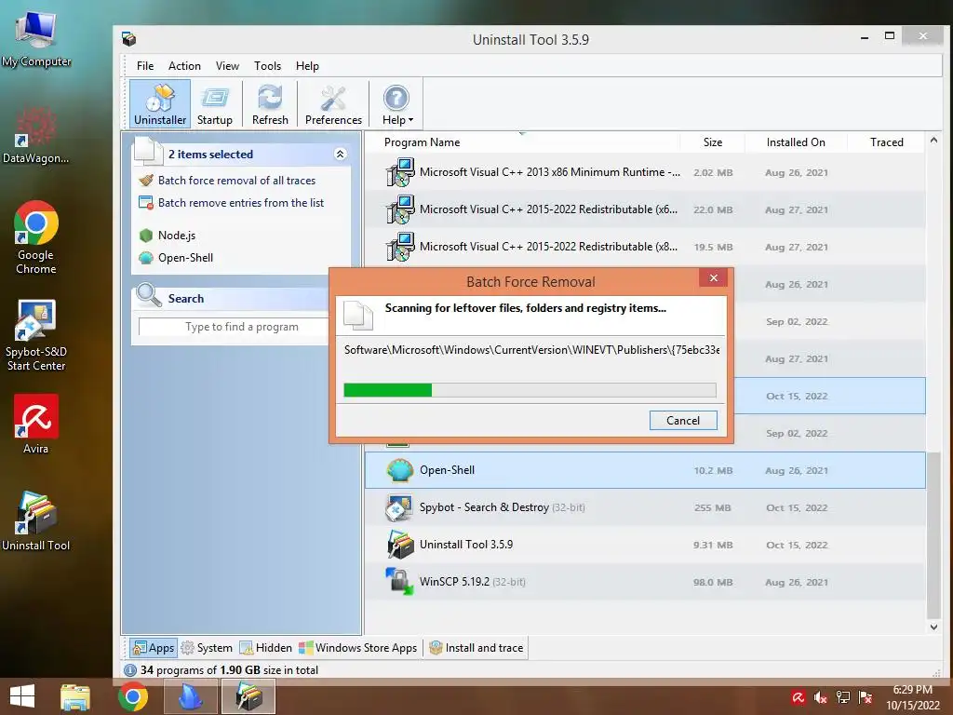Click the Open-Shell program icon in list
Viewport: 953px width, 715px height.
400,470
